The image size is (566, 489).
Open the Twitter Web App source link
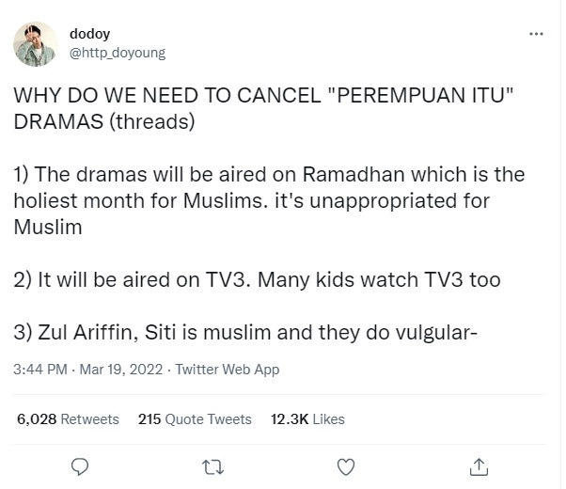228,370
